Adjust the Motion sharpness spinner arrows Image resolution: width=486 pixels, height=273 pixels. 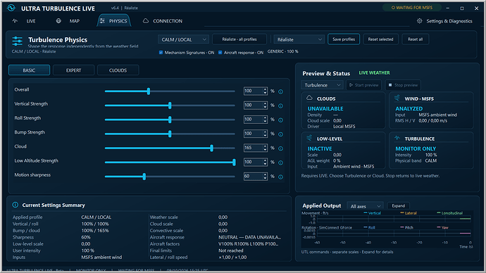click(x=265, y=177)
